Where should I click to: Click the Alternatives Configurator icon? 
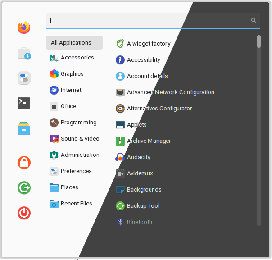[x=120, y=109]
